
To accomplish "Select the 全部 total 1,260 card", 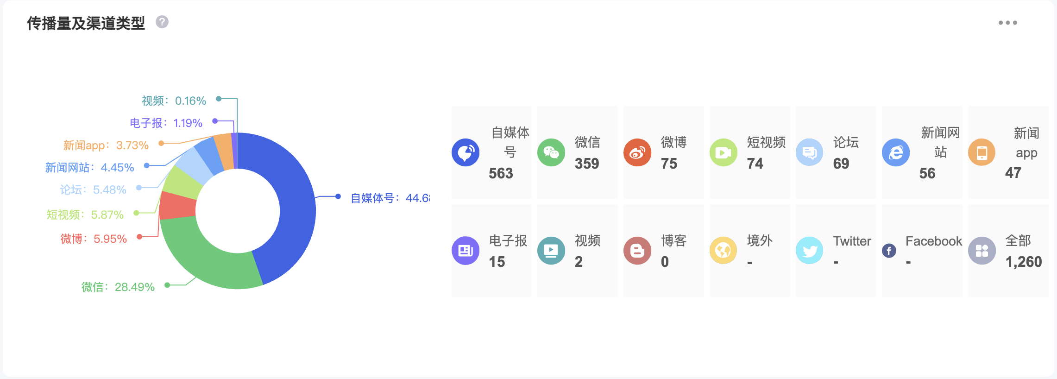I will tap(1008, 251).
